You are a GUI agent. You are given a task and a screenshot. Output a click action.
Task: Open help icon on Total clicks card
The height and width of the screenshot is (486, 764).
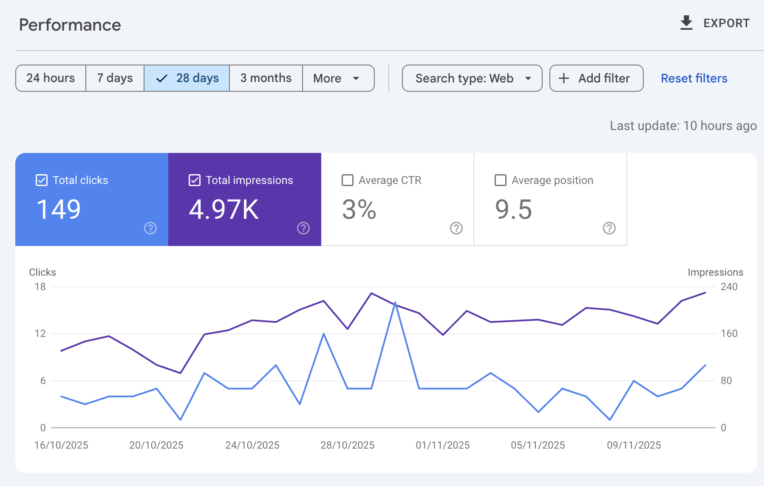(x=150, y=228)
